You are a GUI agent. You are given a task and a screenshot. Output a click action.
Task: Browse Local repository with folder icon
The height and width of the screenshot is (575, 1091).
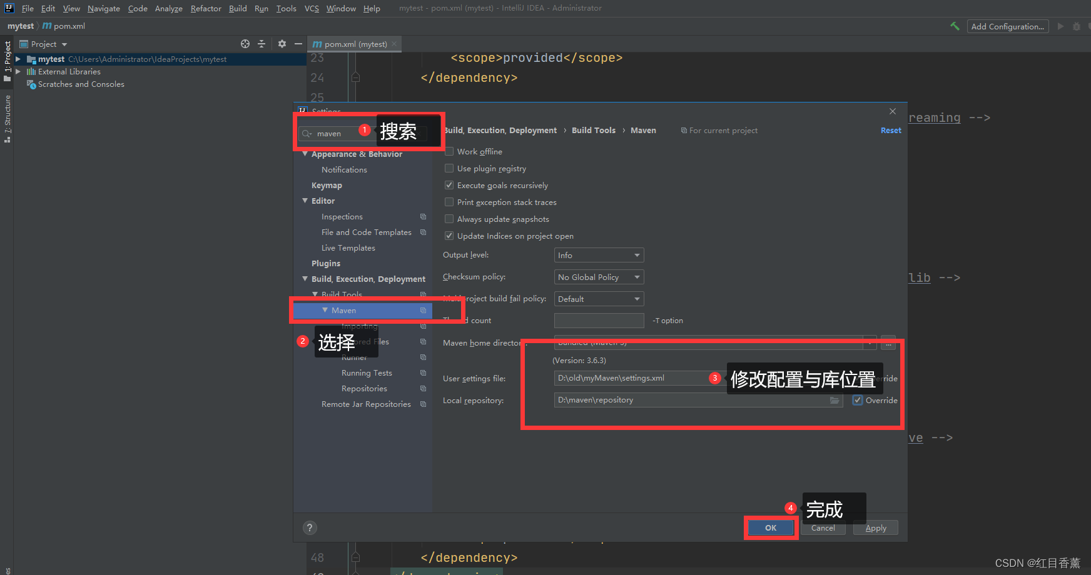[x=835, y=400]
